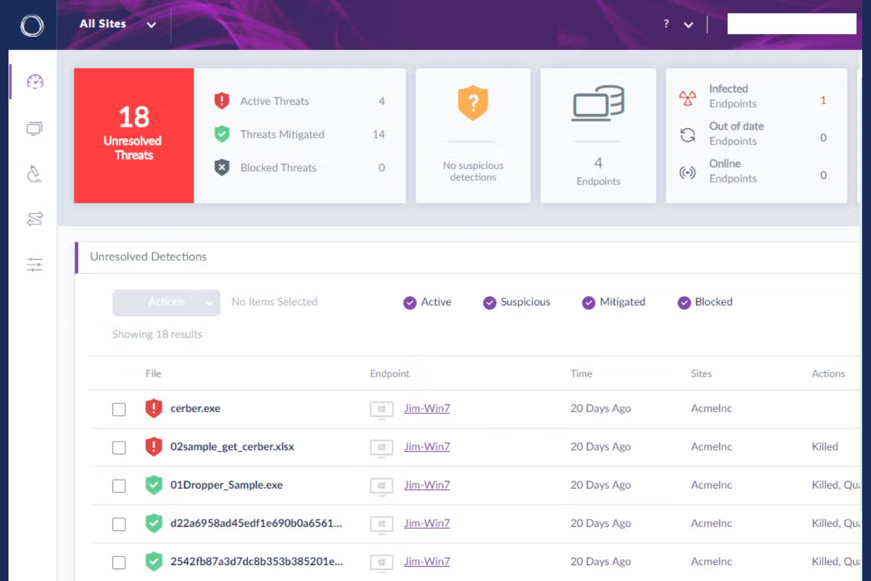Open the Jim-Win7 endpoint link for cerber.exe
Screen dimensions: 871x581
point(426,408)
